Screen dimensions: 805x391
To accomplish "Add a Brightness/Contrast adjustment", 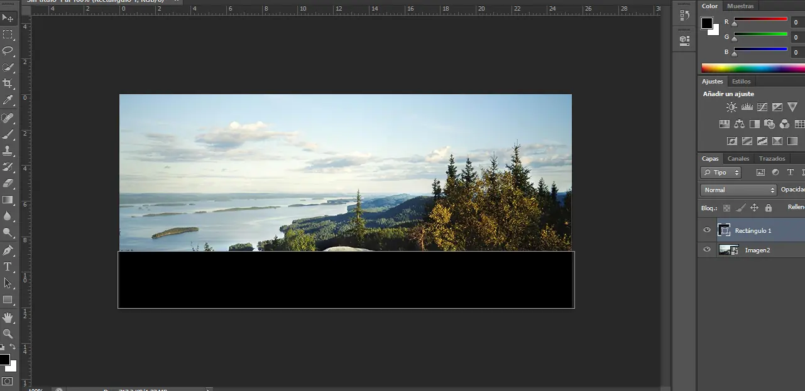I will point(731,107).
